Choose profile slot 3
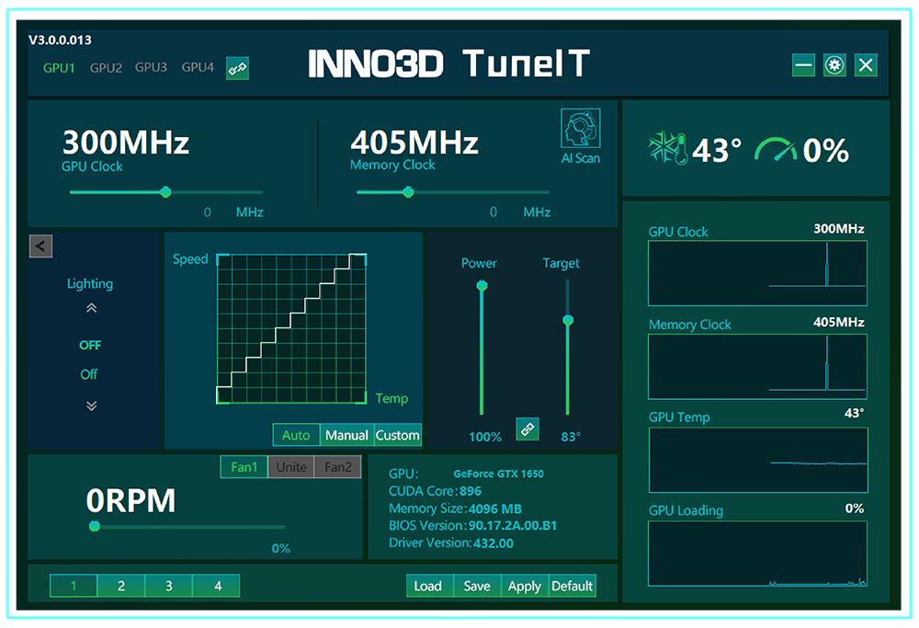The image size is (919, 628). tap(169, 586)
